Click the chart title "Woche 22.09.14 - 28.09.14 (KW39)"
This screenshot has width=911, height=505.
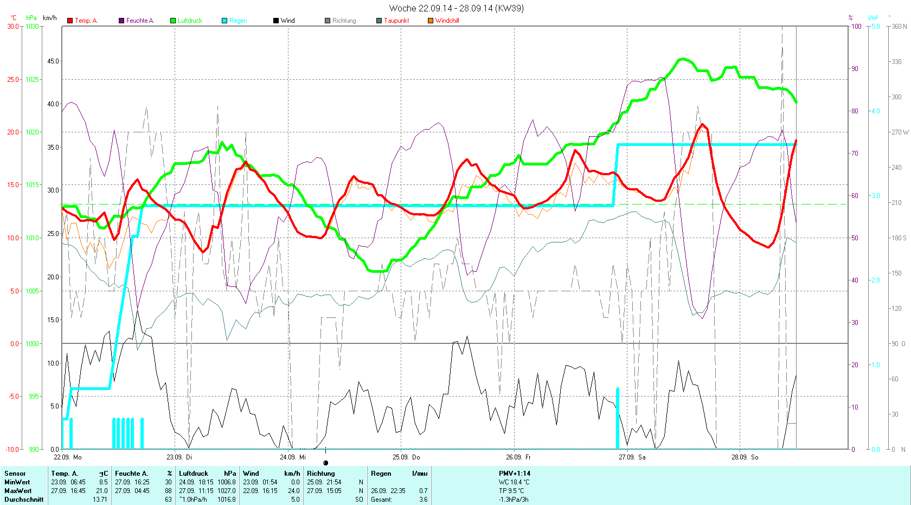[x=457, y=8]
